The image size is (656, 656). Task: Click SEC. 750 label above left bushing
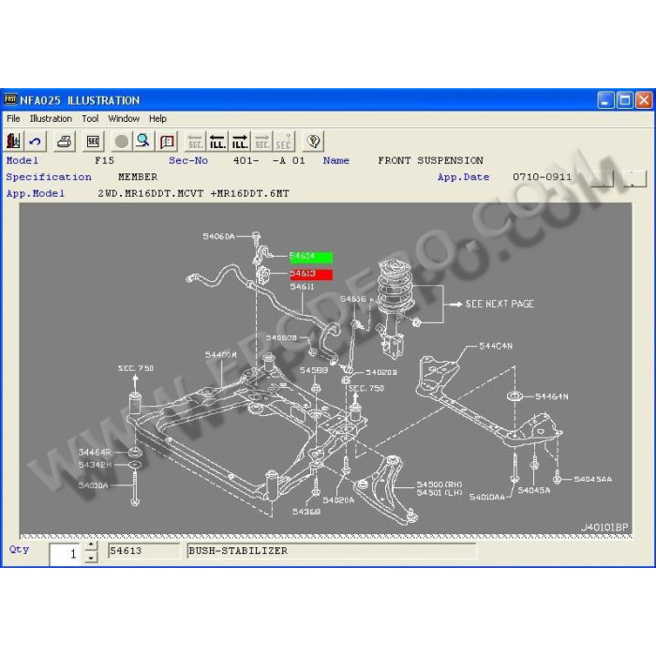[136, 368]
